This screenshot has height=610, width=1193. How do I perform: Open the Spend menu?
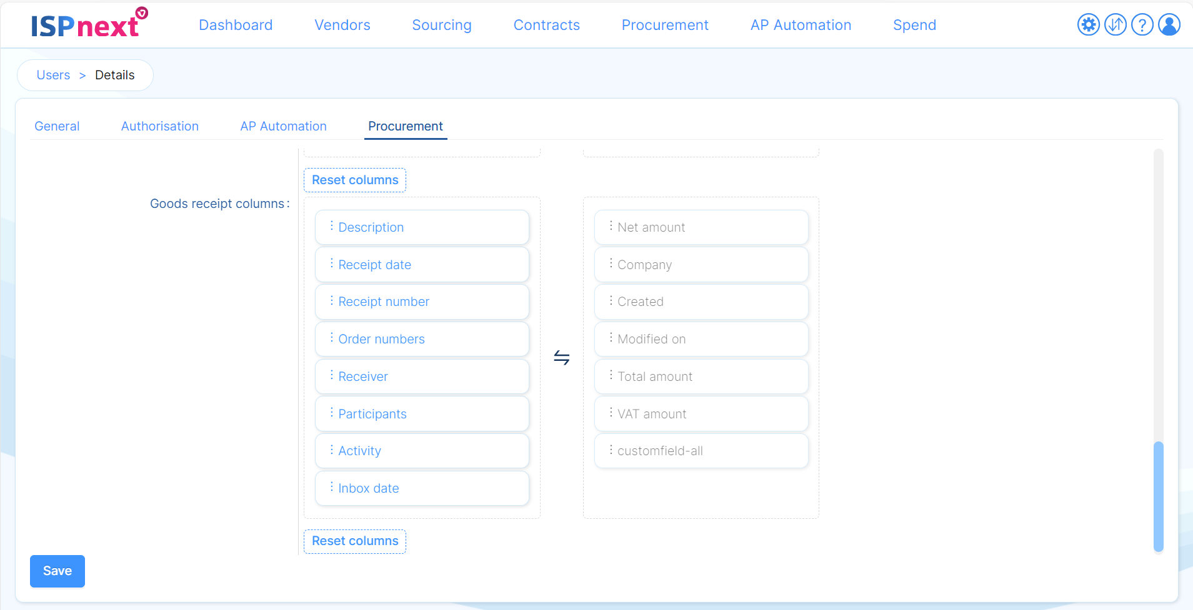[x=914, y=25]
